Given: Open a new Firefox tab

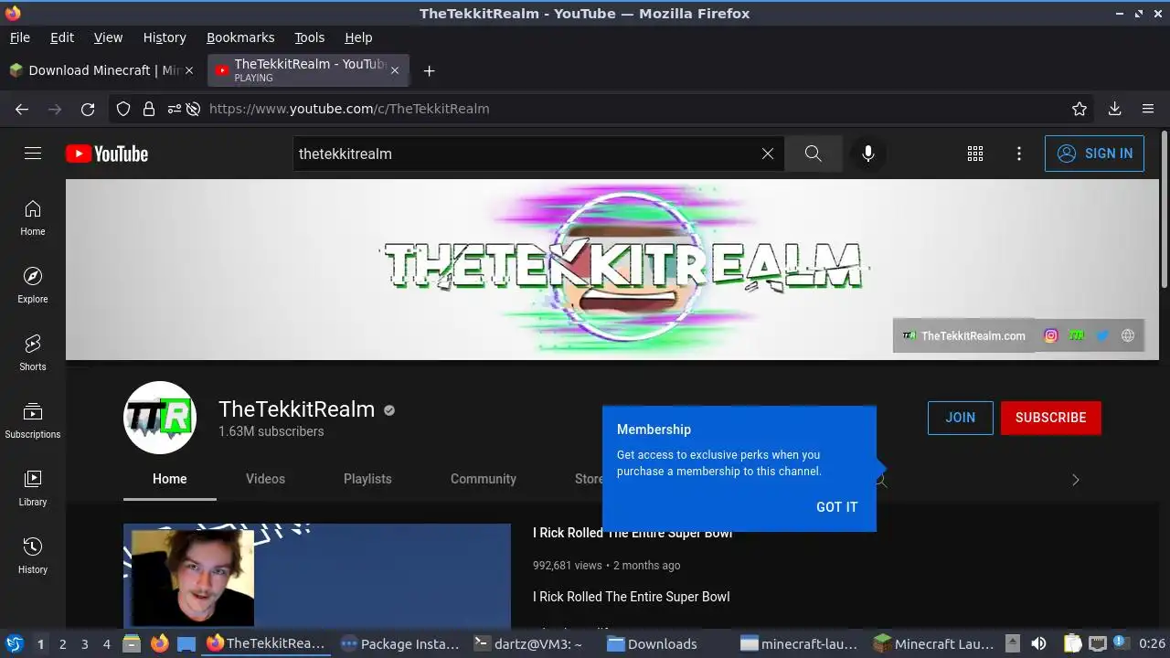Looking at the screenshot, I should pyautogui.click(x=429, y=70).
